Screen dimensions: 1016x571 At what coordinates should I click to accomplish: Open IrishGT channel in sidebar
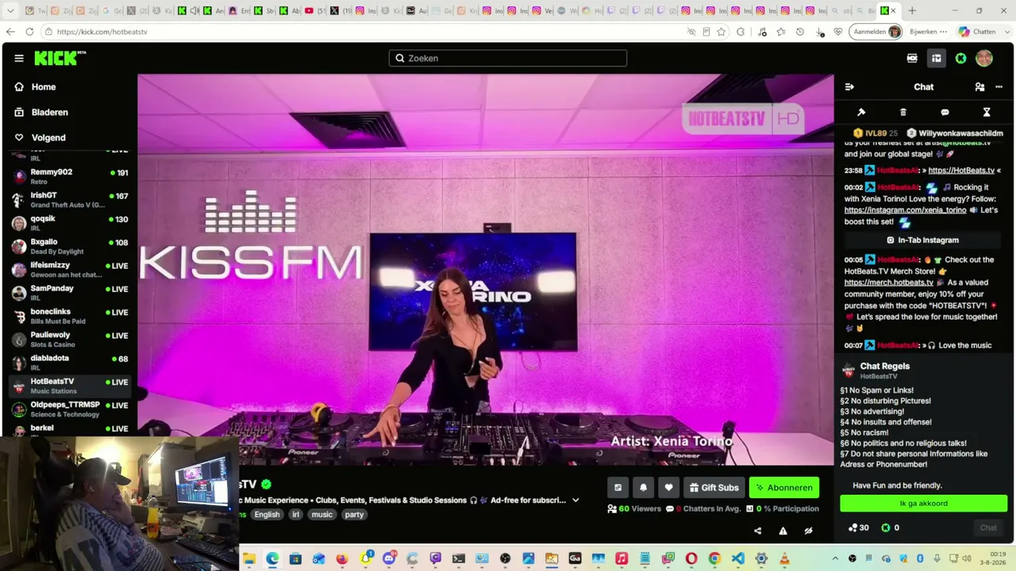pyautogui.click(x=70, y=200)
